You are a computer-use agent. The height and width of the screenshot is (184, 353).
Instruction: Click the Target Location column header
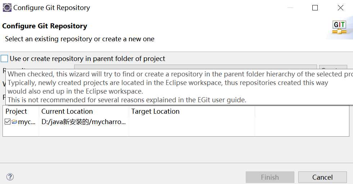coord(155,111)
